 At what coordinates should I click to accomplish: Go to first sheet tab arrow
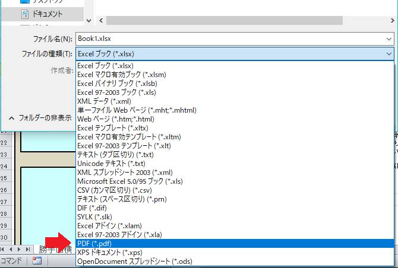tap(2, 250)
